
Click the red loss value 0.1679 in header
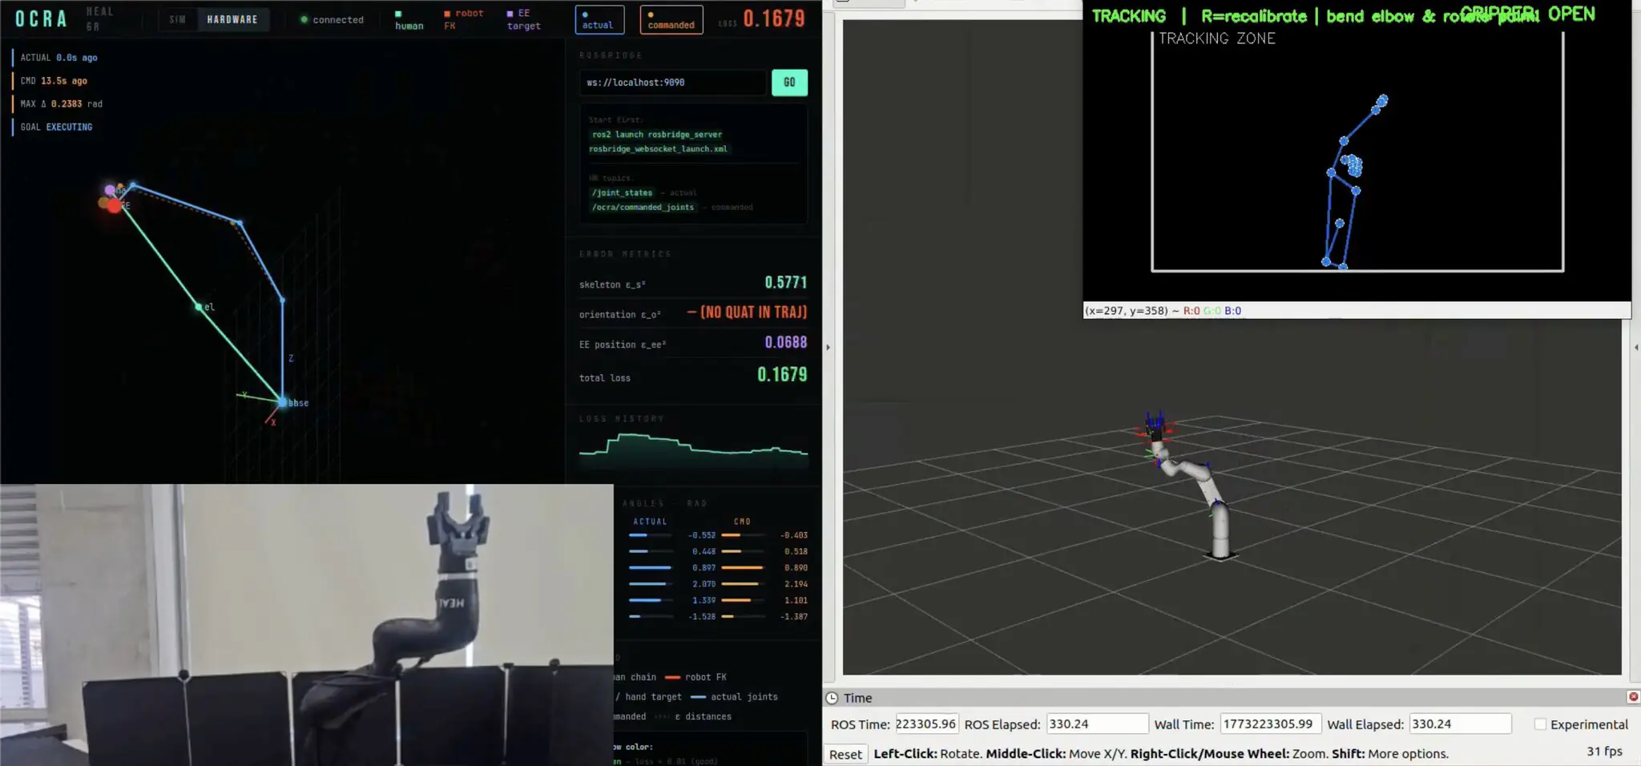pyautogui.click(x=773, y=18)
